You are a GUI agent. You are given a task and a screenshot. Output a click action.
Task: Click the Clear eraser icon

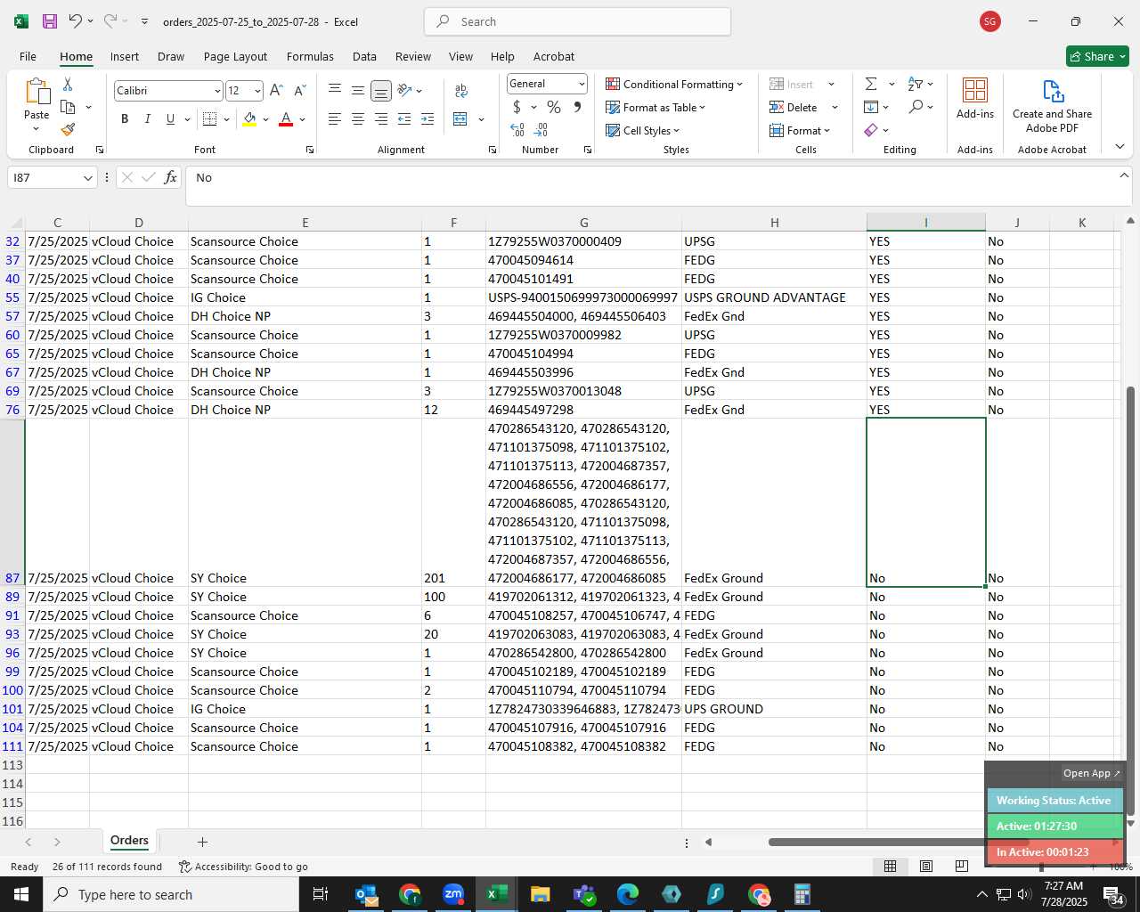(871, 130)
